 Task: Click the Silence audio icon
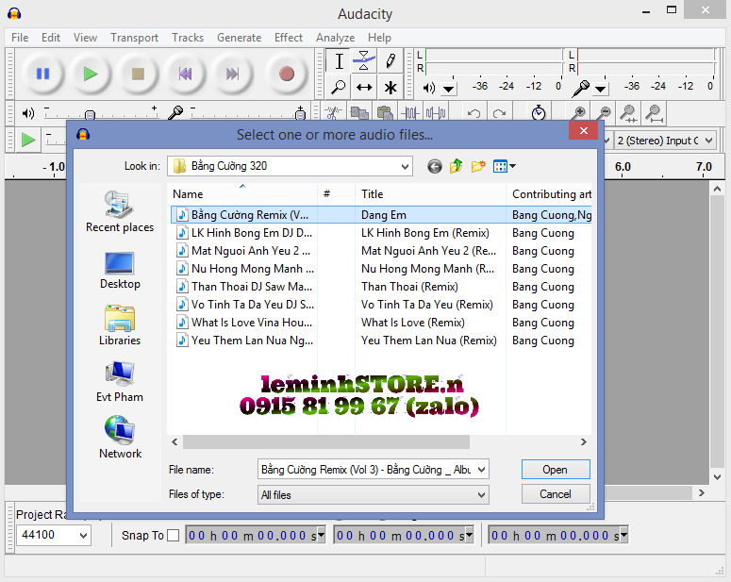436,113
